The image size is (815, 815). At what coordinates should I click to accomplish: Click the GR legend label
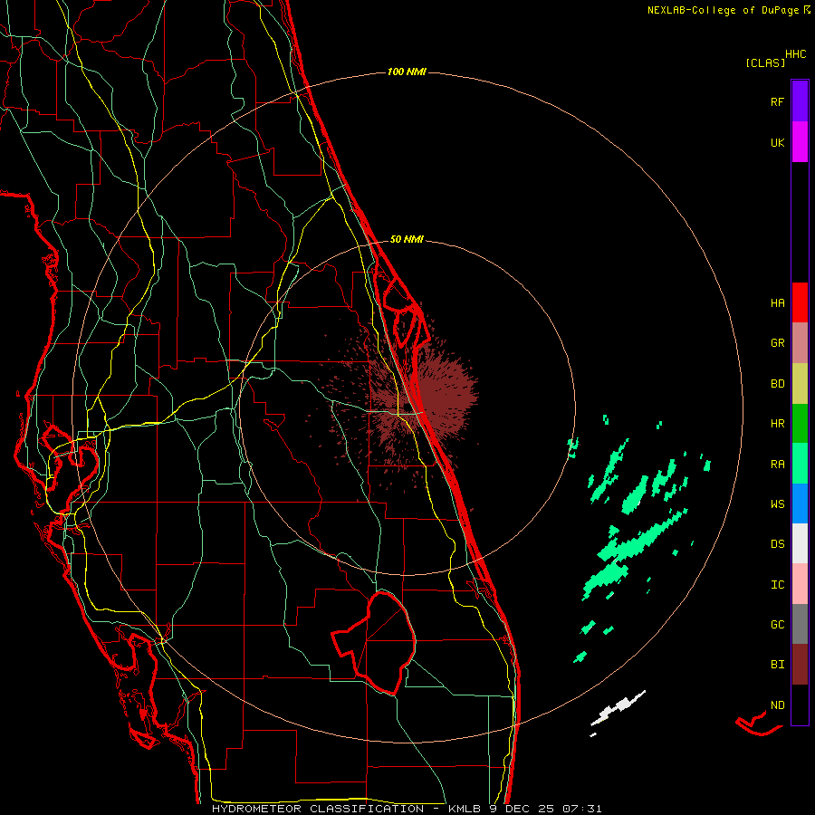pos(777,343)
